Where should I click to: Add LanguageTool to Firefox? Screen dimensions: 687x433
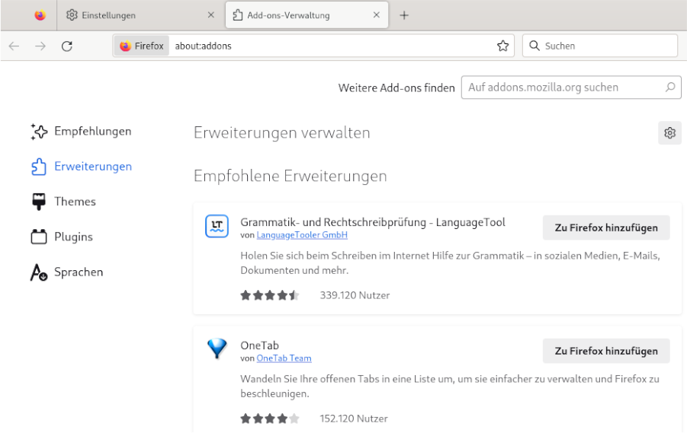606,228
